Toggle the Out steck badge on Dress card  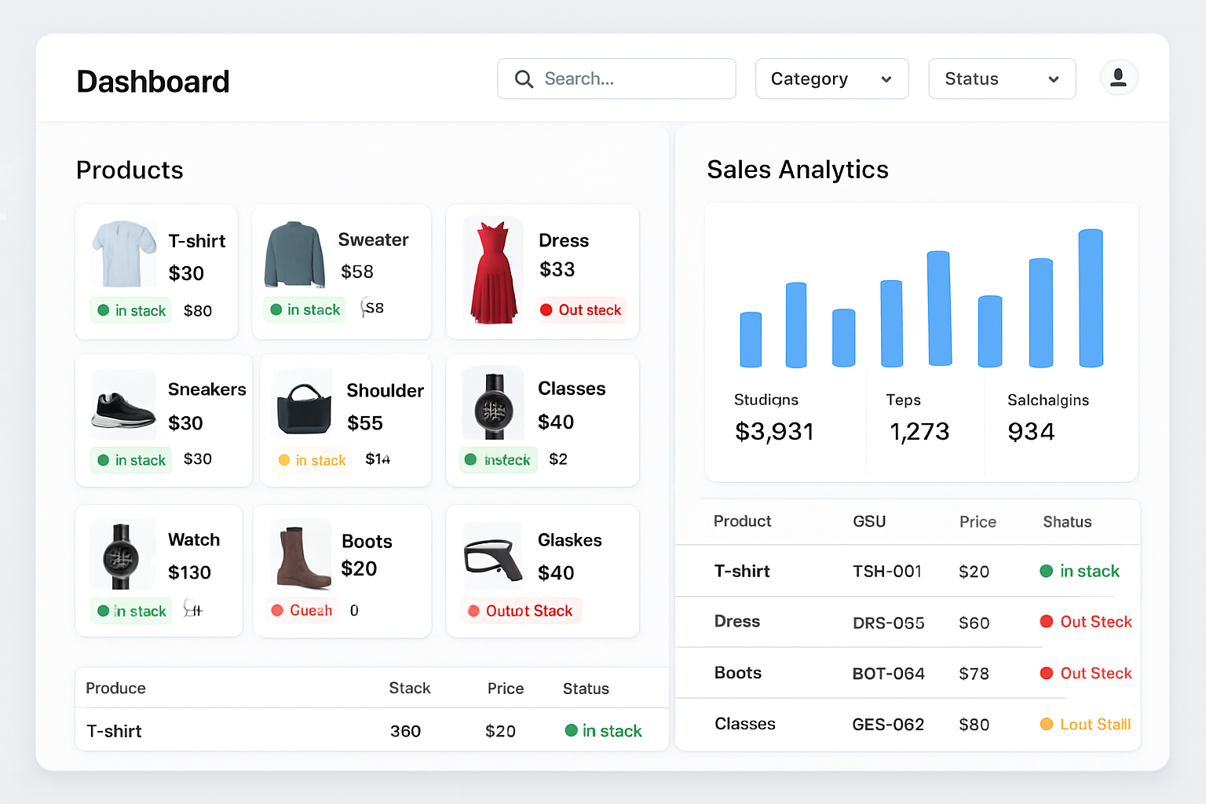click(581, 309)
